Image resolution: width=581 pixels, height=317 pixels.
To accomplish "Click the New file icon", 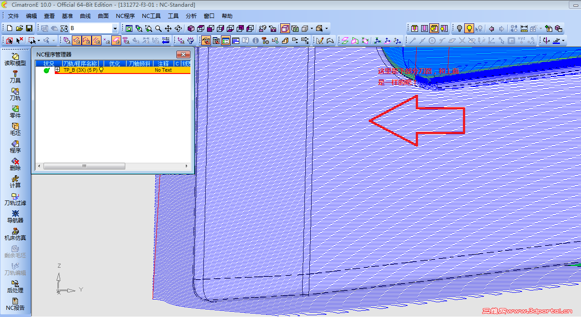I will point(9,28).
